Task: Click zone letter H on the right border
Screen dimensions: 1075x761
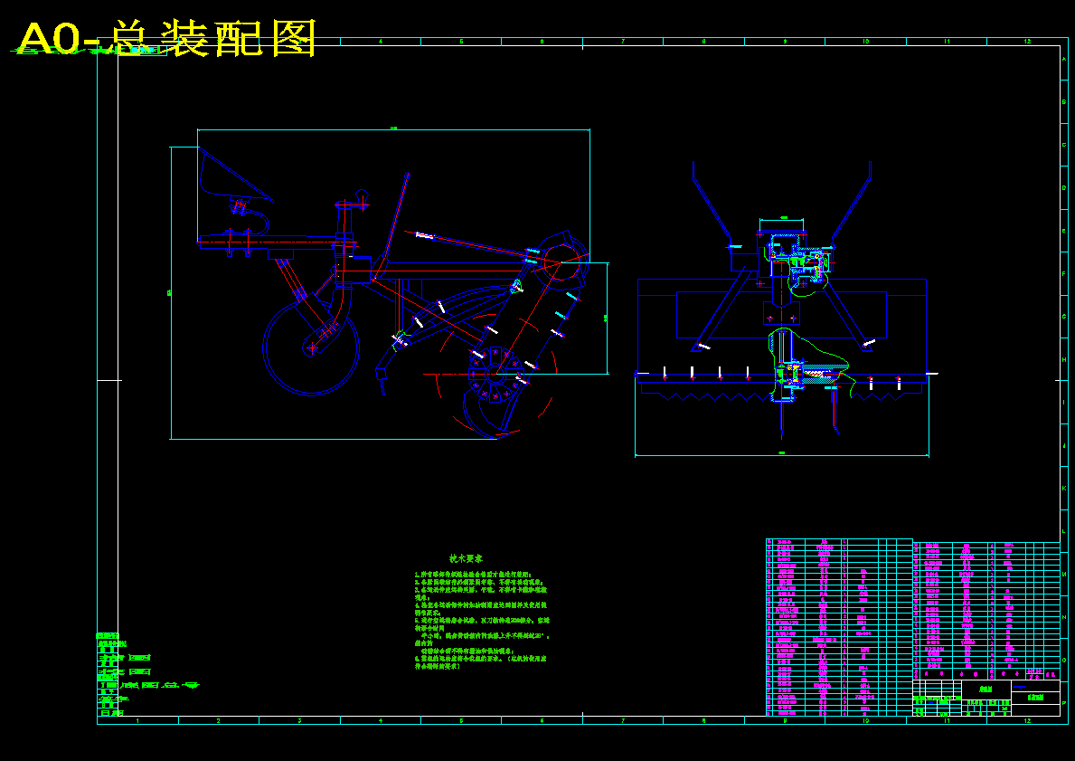Action: click(1064, 359)
